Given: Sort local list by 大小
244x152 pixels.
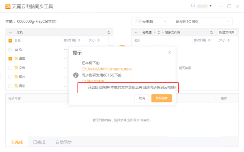Looking at the screenshot, I should [x=99, y=40].
